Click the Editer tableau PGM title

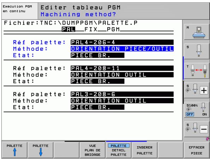pos(80,7)
